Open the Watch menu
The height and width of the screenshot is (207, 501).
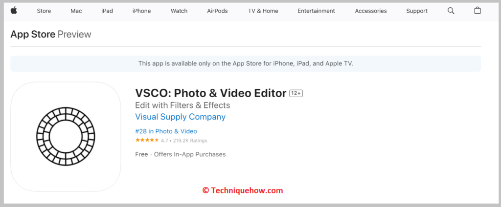(x=179, y=11)
